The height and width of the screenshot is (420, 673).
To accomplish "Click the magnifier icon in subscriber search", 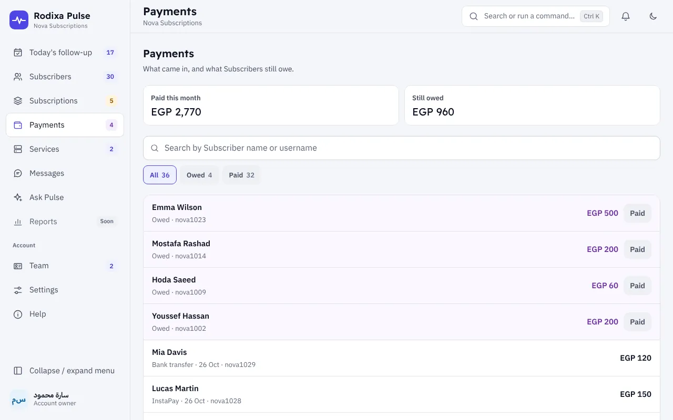I will coord(155,148).
